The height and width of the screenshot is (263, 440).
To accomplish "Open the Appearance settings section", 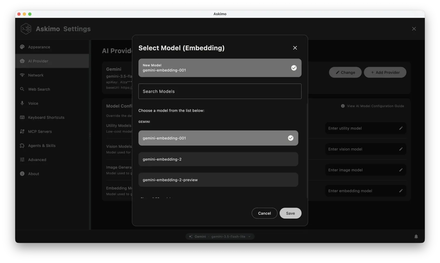I will pyautogui.click(x=52, y=47).
